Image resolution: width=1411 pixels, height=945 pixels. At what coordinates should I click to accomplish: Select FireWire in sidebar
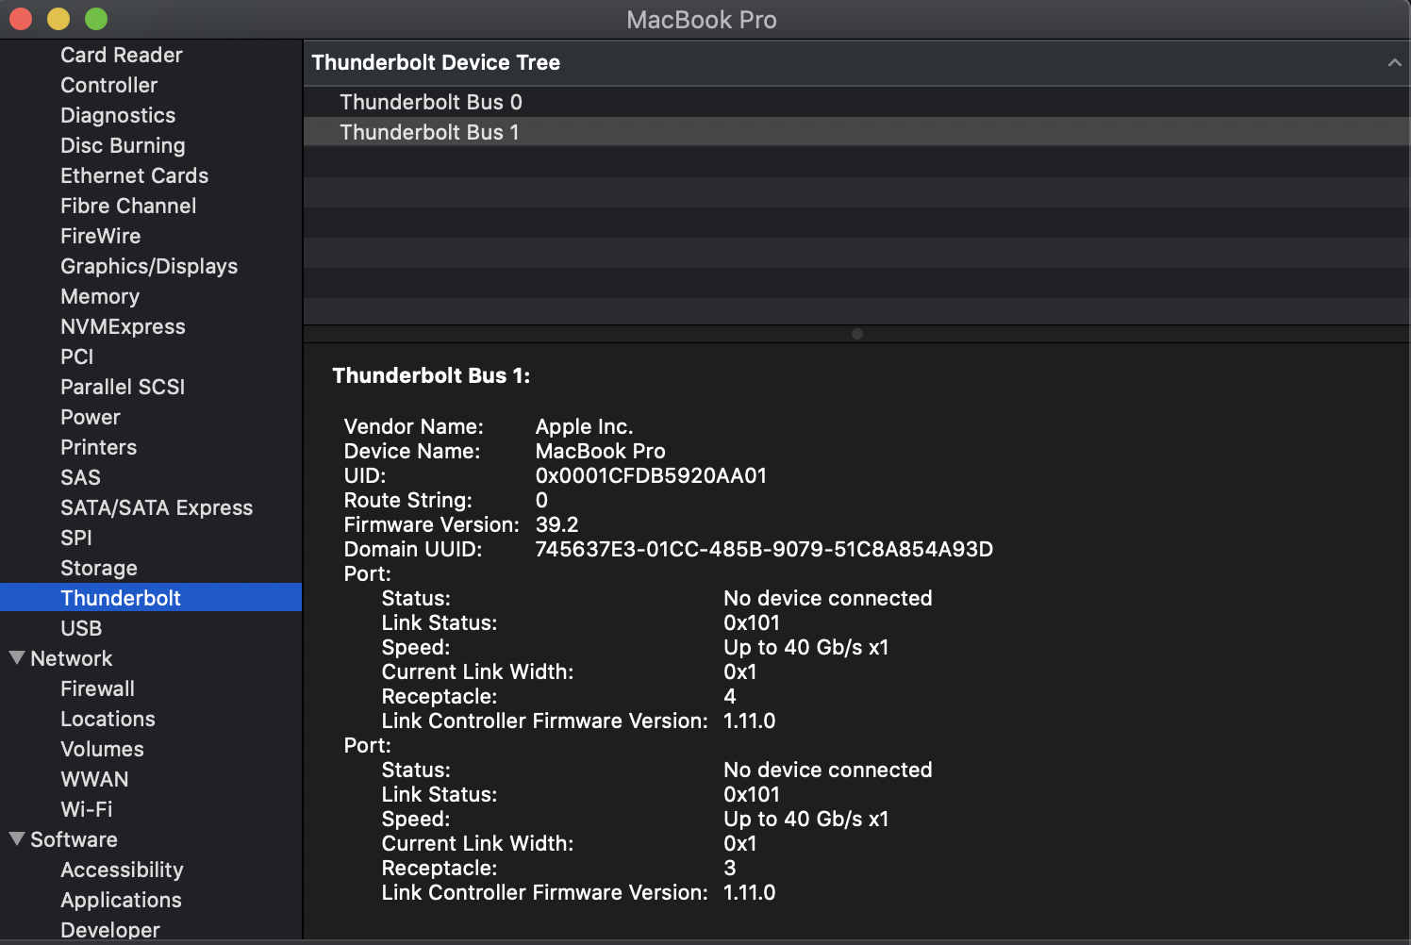101,236
